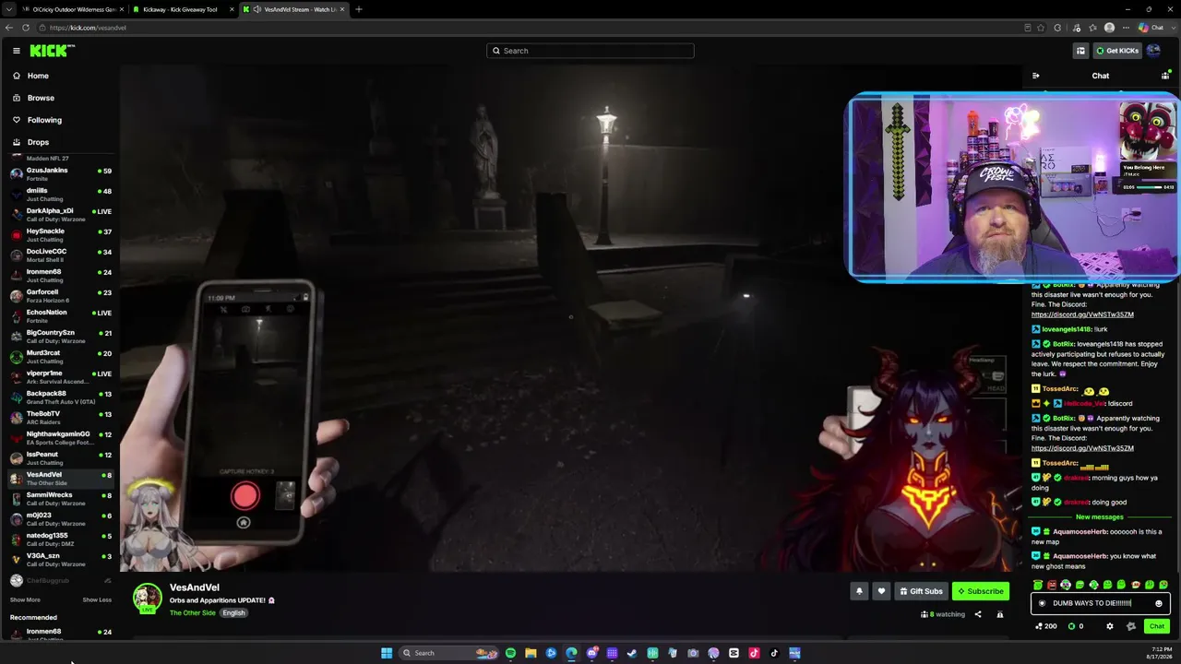This screenshot has width=1181, height=664.
Task: Open The Other Side category link
Action: point(193,613)
